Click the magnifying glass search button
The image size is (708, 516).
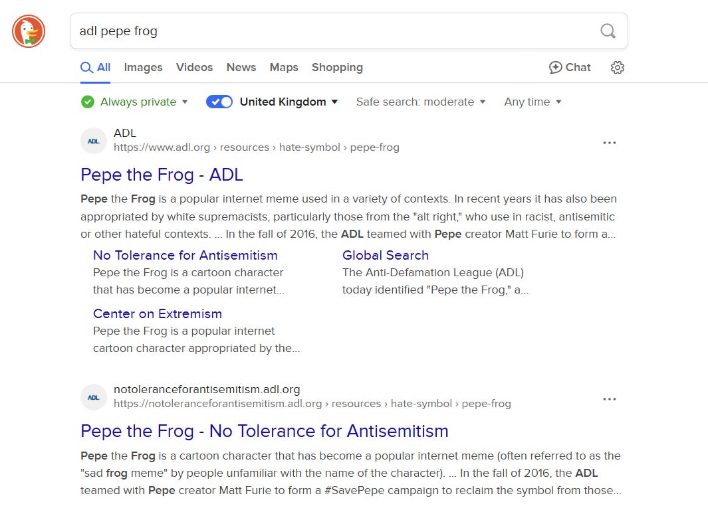[x=608, y=31]
